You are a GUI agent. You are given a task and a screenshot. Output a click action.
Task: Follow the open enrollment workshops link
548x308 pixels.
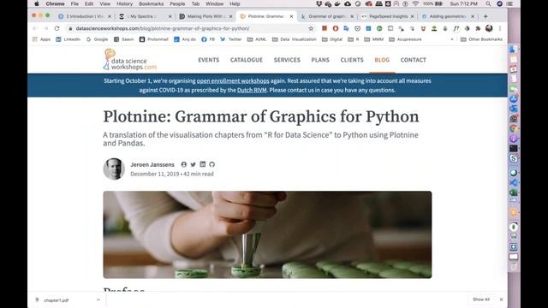click(233, 81)
